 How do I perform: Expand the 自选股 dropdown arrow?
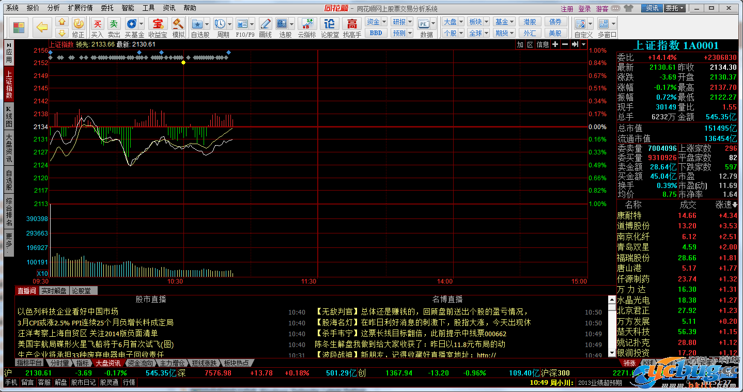207,23
